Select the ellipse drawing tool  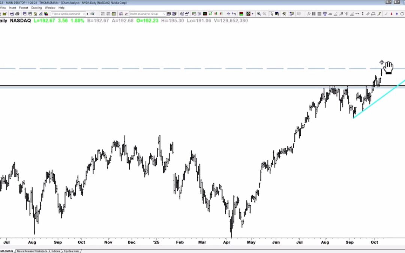(402, 14)
